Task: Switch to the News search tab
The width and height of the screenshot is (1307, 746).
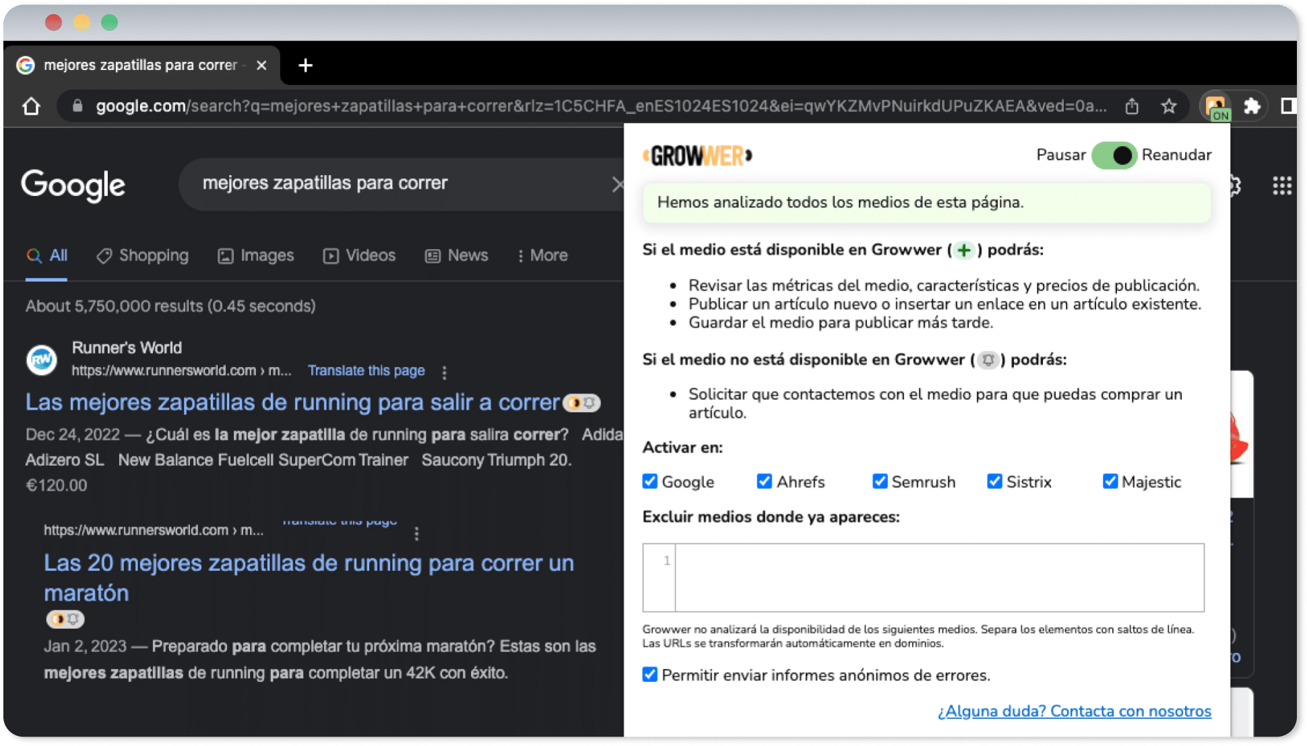Action: pos(457,256)
